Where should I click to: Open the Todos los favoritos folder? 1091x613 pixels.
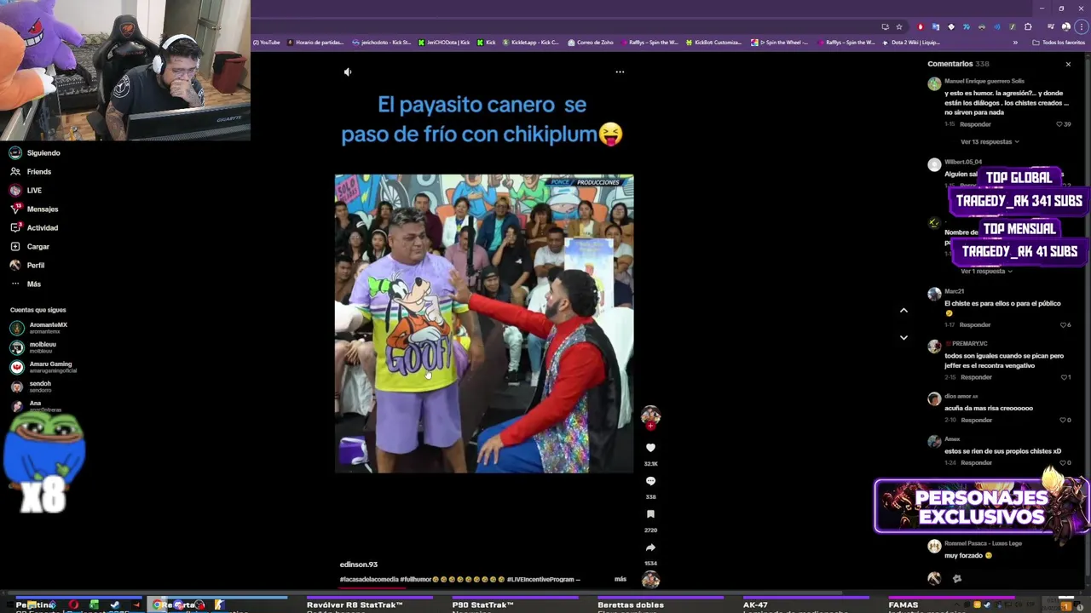1059,42
